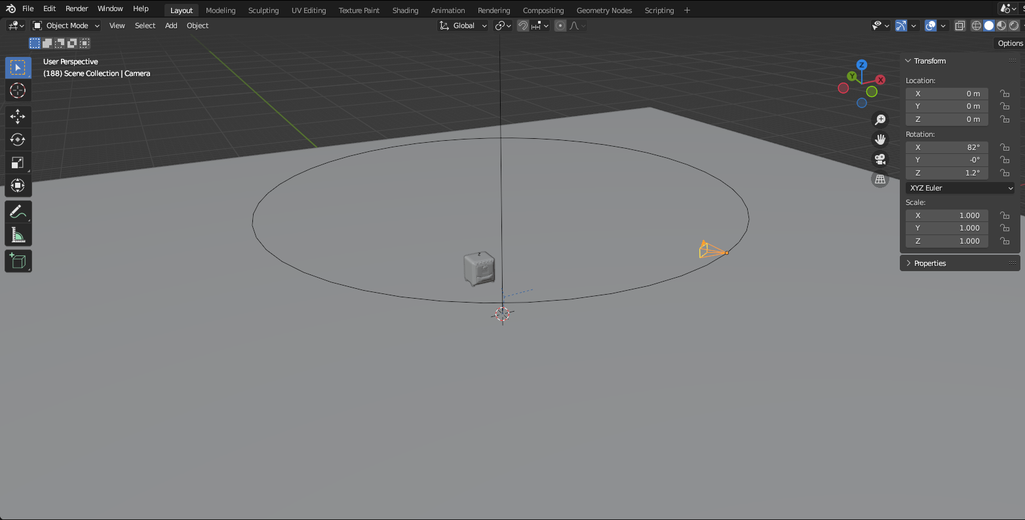Toggle X-ray display in header
This screenshot has width=1025, height=520.
tap(959, 26)
